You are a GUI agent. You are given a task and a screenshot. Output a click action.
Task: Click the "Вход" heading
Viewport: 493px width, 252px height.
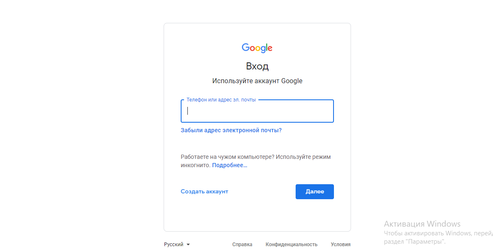point(257,66)
